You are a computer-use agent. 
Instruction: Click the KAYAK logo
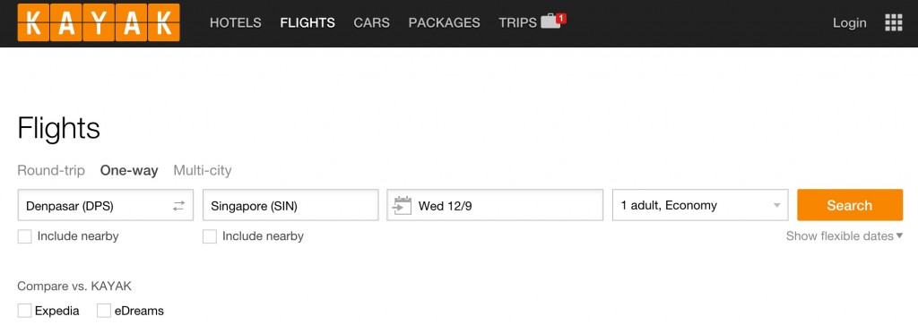pos(99,22)
